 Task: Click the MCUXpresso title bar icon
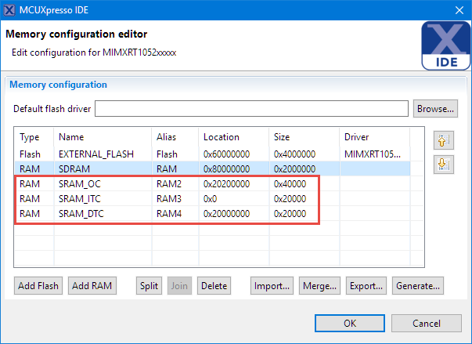pos(9,9)
